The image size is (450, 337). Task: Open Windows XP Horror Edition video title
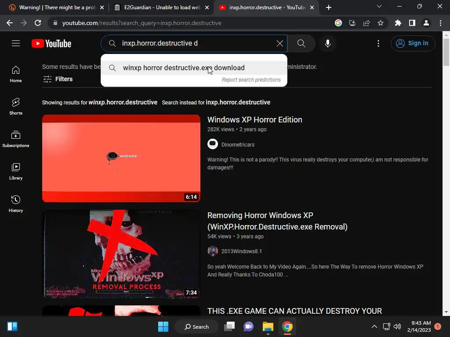click(x=254, y=119)
